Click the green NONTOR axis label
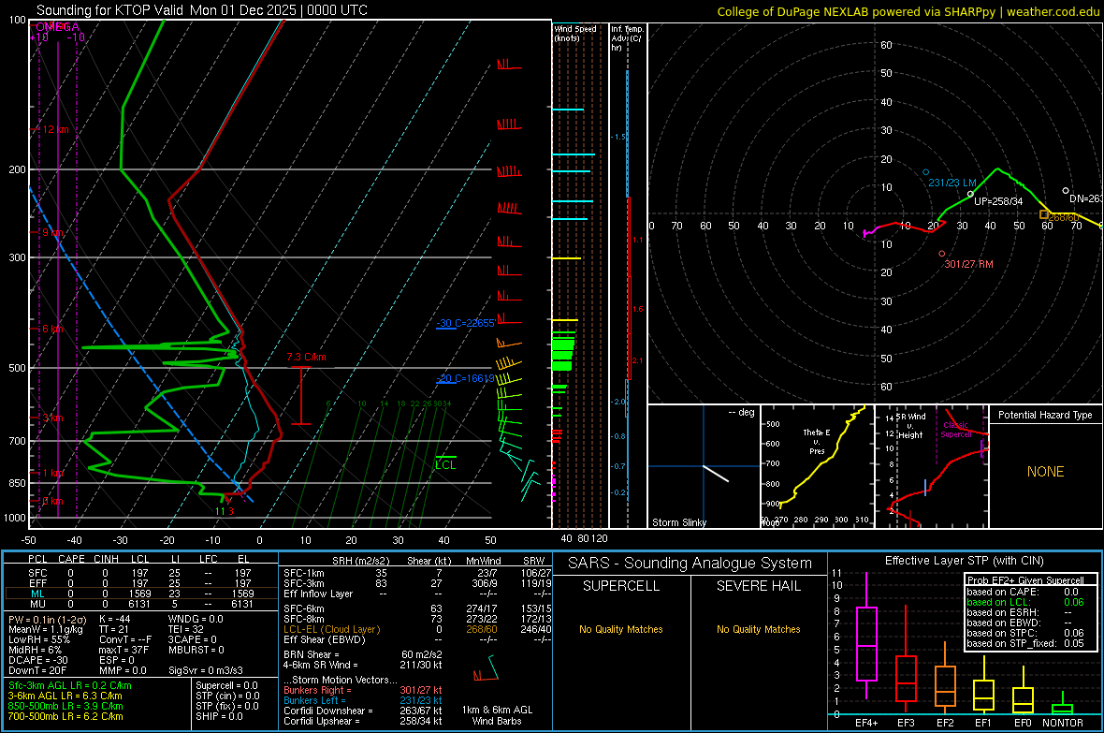Screen dimensions: 1104x733 (1063, 723)
